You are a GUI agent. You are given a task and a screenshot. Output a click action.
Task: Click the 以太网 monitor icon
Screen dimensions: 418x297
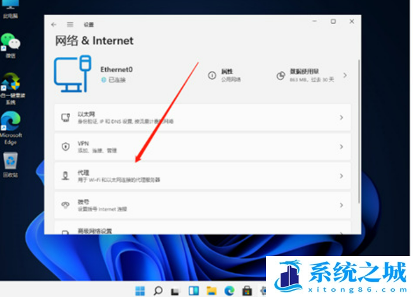point(65,118)
